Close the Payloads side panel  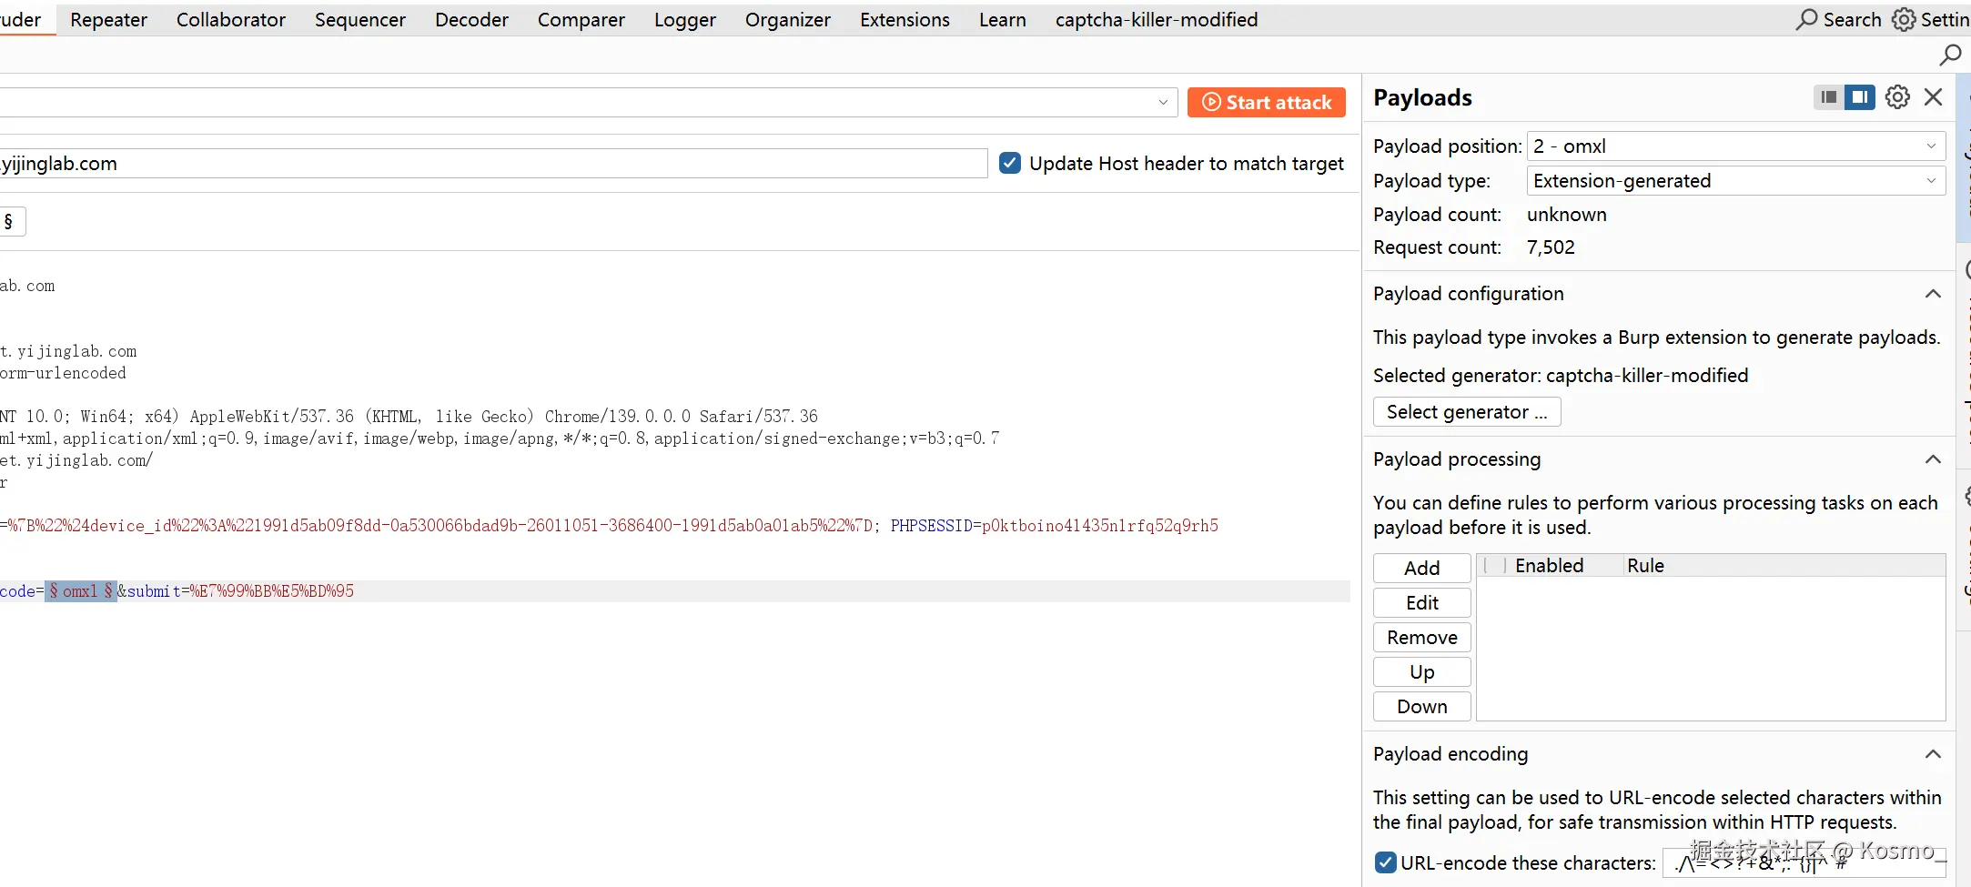[x=1934, y=97]
